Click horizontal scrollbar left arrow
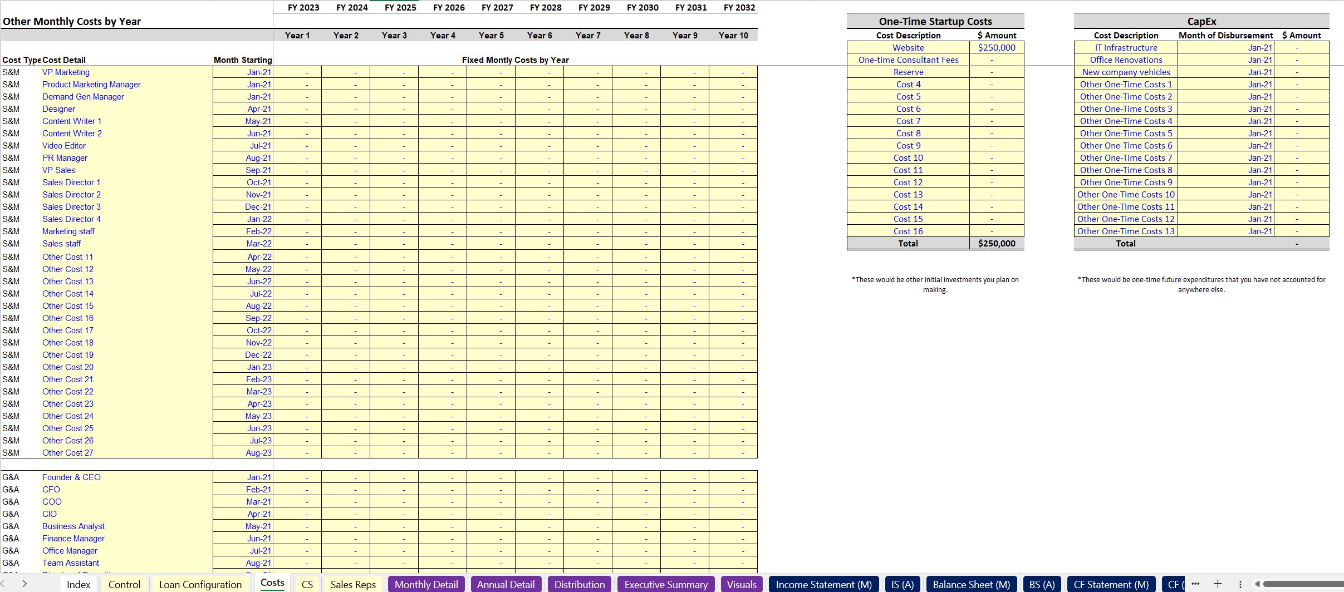The image size is (1344, 592). pyautogui.click(x=1257, y=584)
